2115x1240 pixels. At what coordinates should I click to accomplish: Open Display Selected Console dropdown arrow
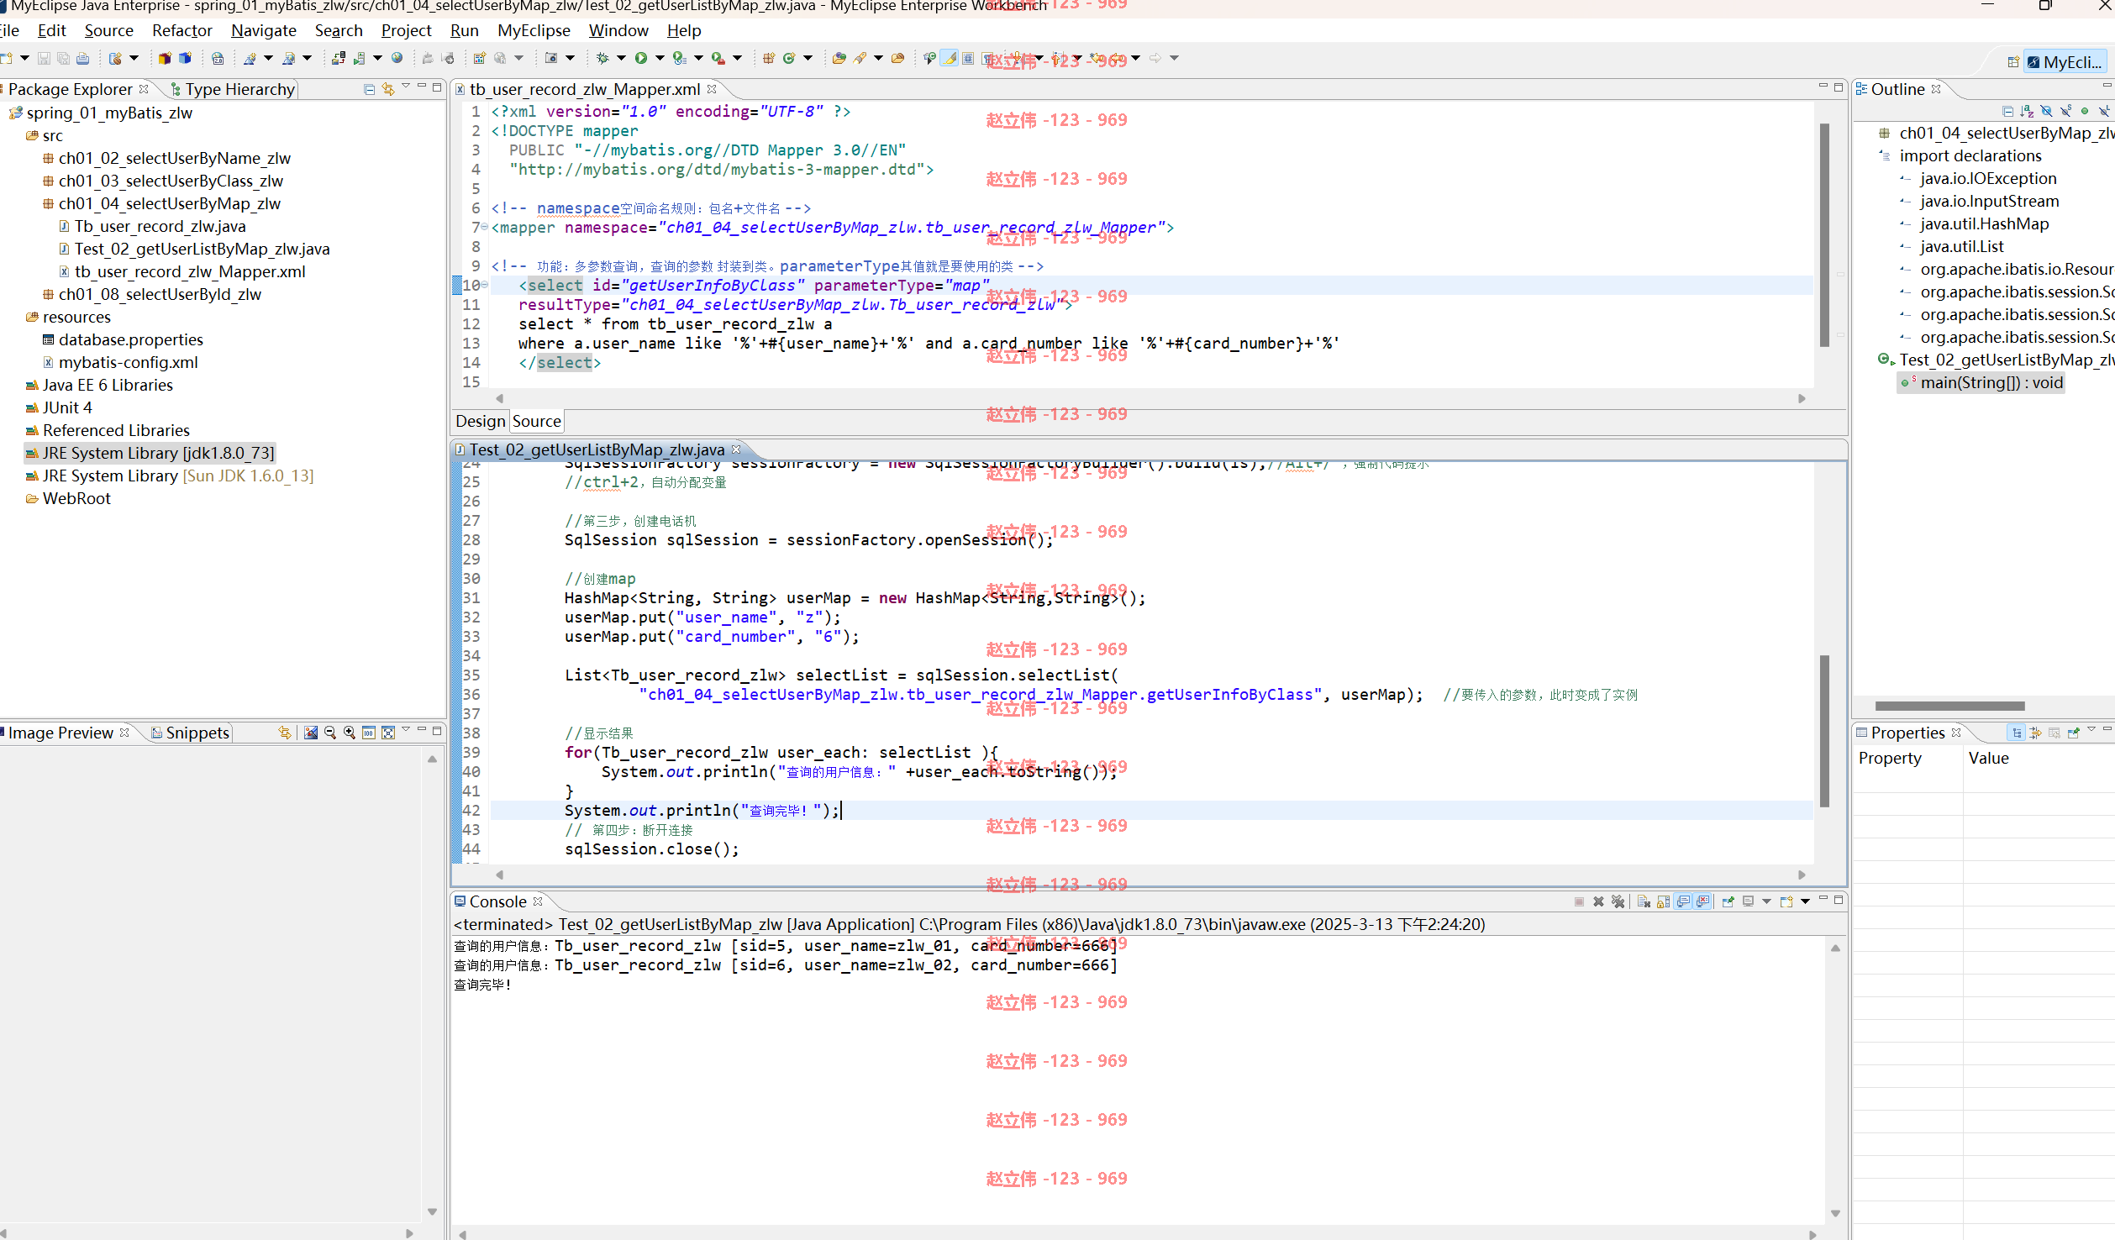(1766, 901)
